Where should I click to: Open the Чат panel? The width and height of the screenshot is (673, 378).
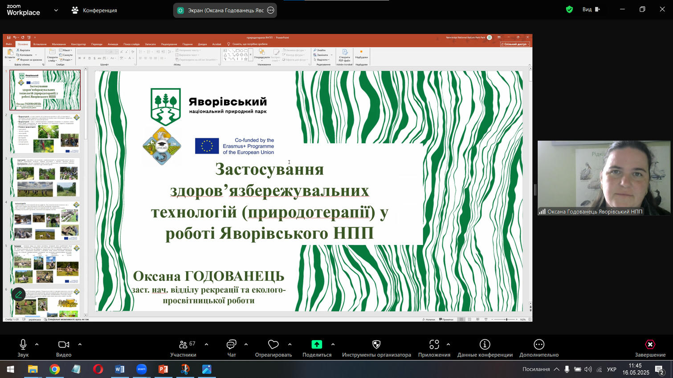pyautogui.click(x=232, y=347)
